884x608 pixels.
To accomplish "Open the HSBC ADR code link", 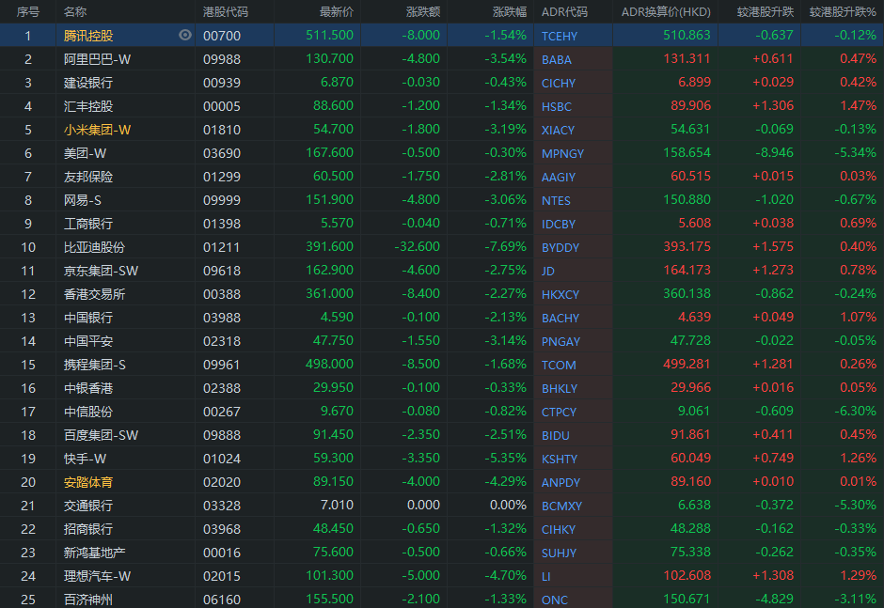I will click(x=556, y=106).
